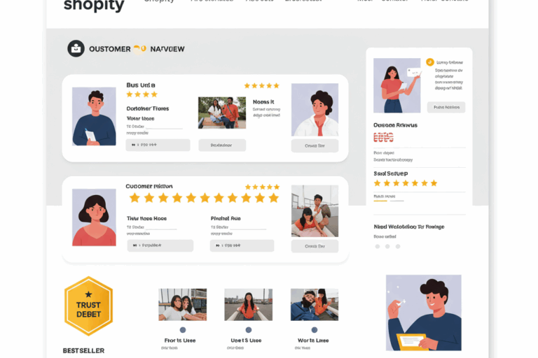Click button below couple on bench photo

222,145
